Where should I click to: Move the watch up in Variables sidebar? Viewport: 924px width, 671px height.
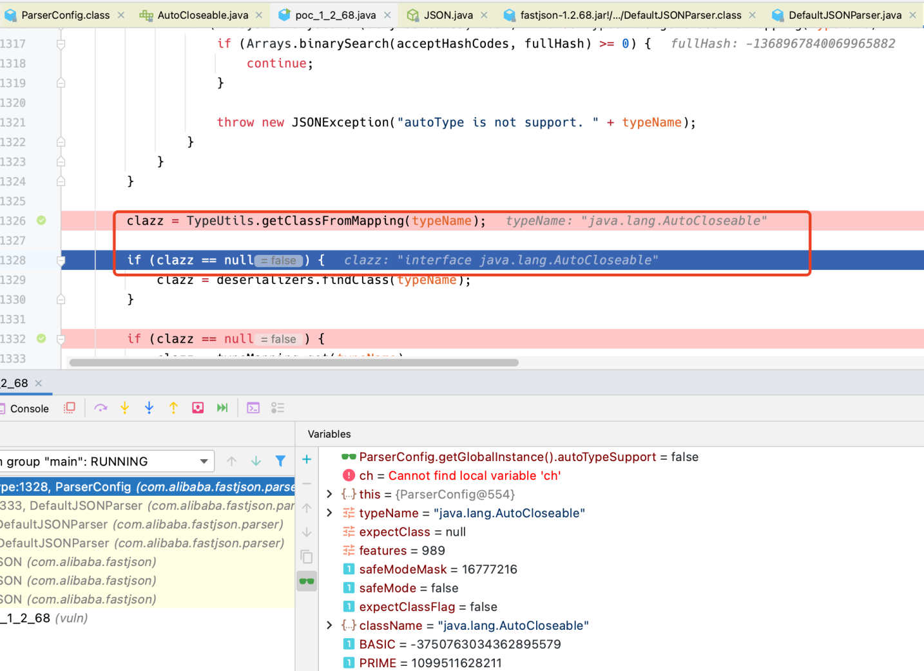click(x=307, y=508)
